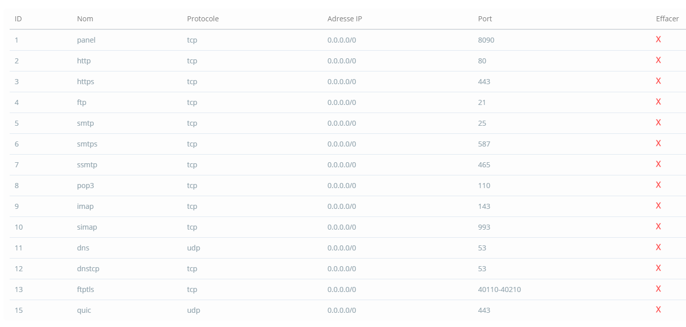
Task: Click the Port column header
Action: pos(485,19)
